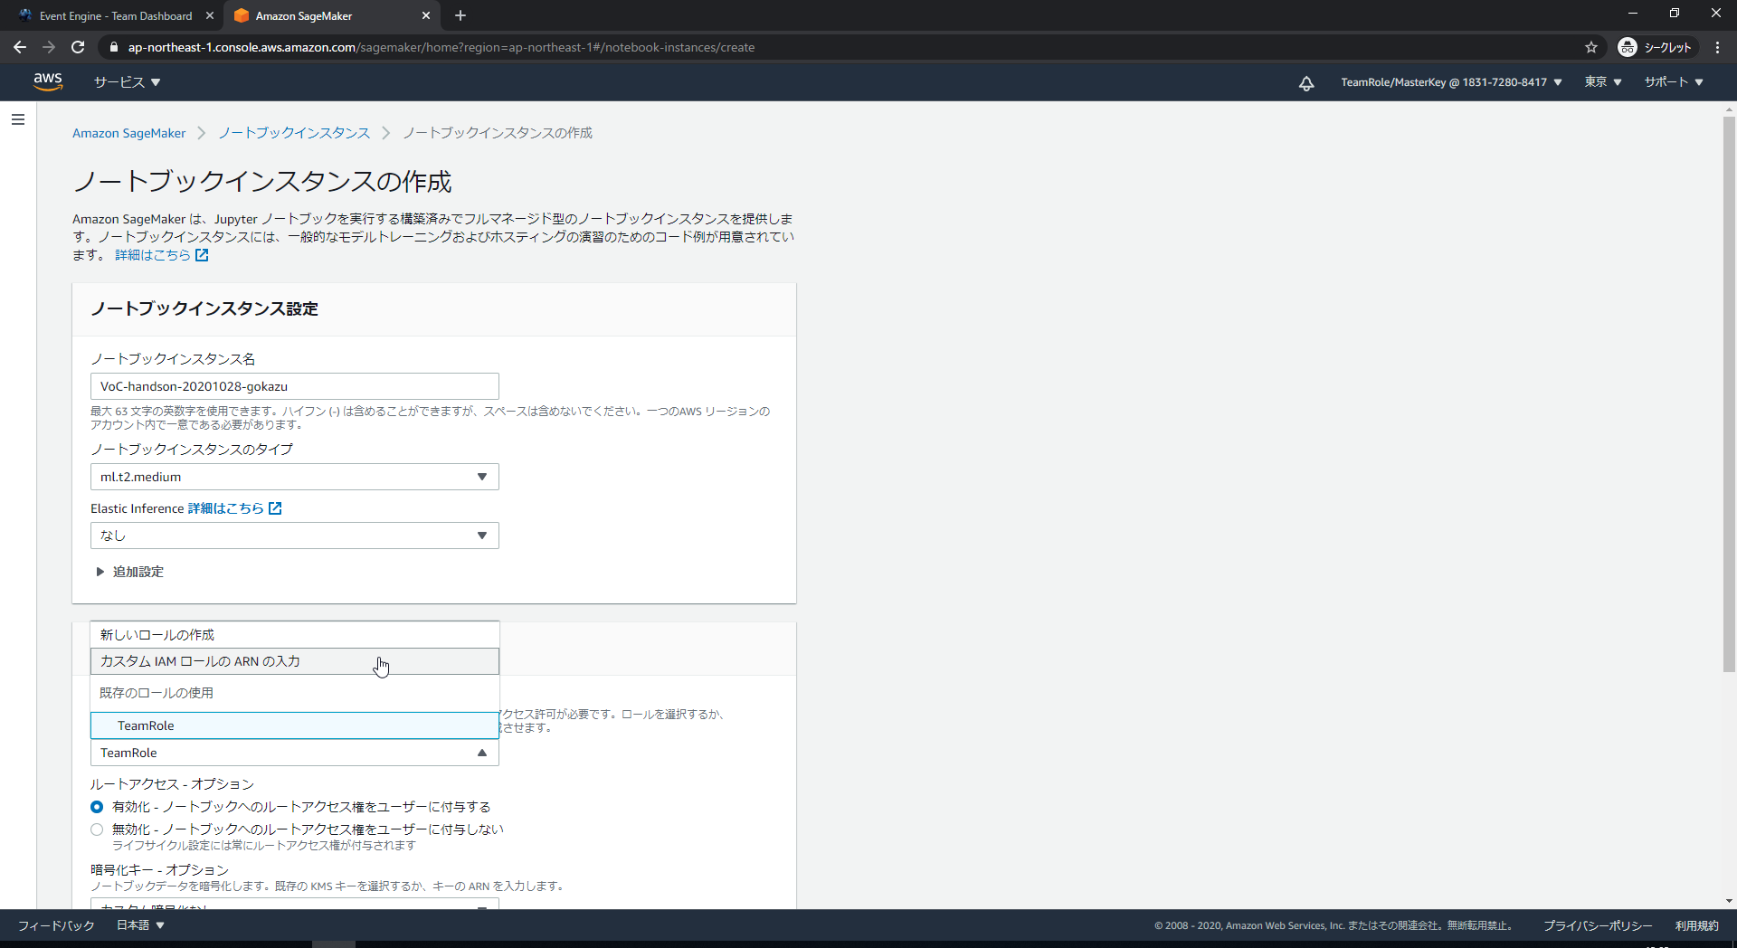Go back with the browser back arrow
This screenshot has height=948, width=1737.
coord(20,47)
